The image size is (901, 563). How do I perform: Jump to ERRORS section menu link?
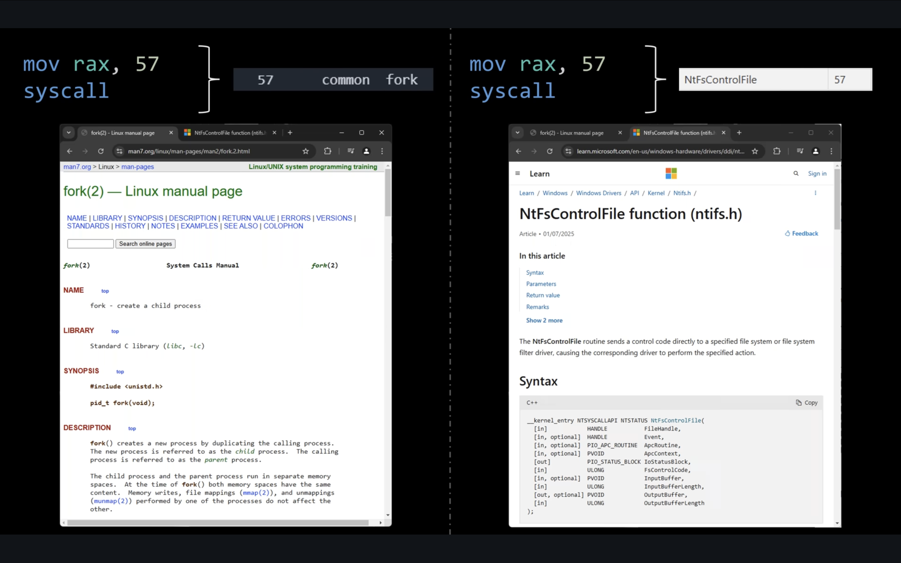coord(296,218)
